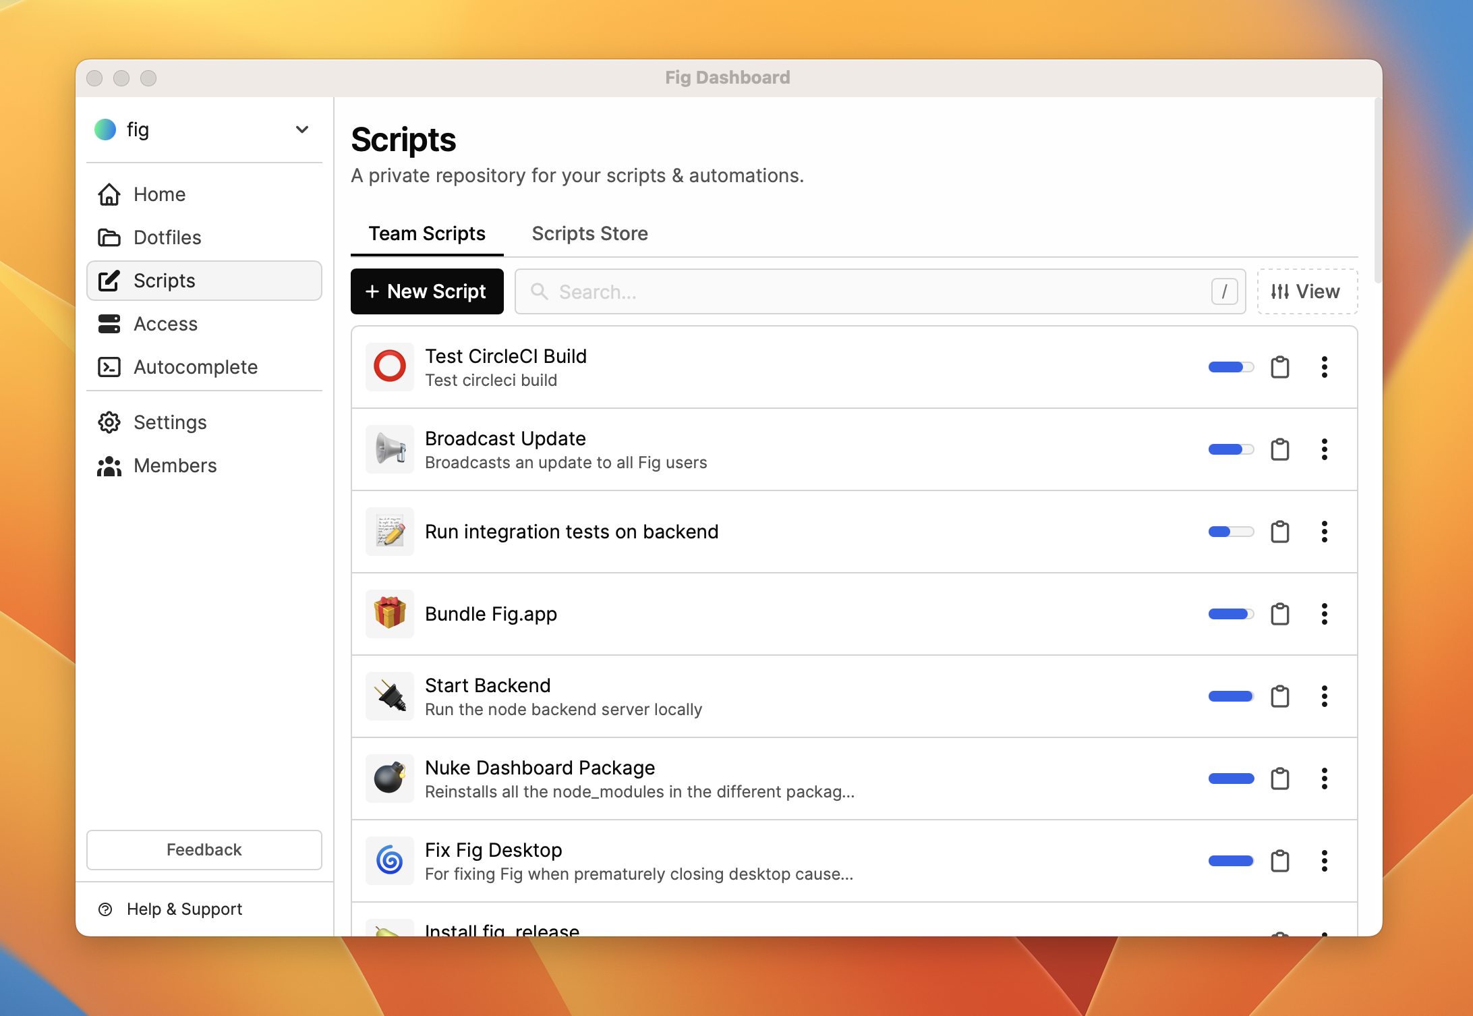The height and width of the screenshot is (1016, 1473).
Task: Toggle the Run integration tests switch
Action: (1231, 532)
